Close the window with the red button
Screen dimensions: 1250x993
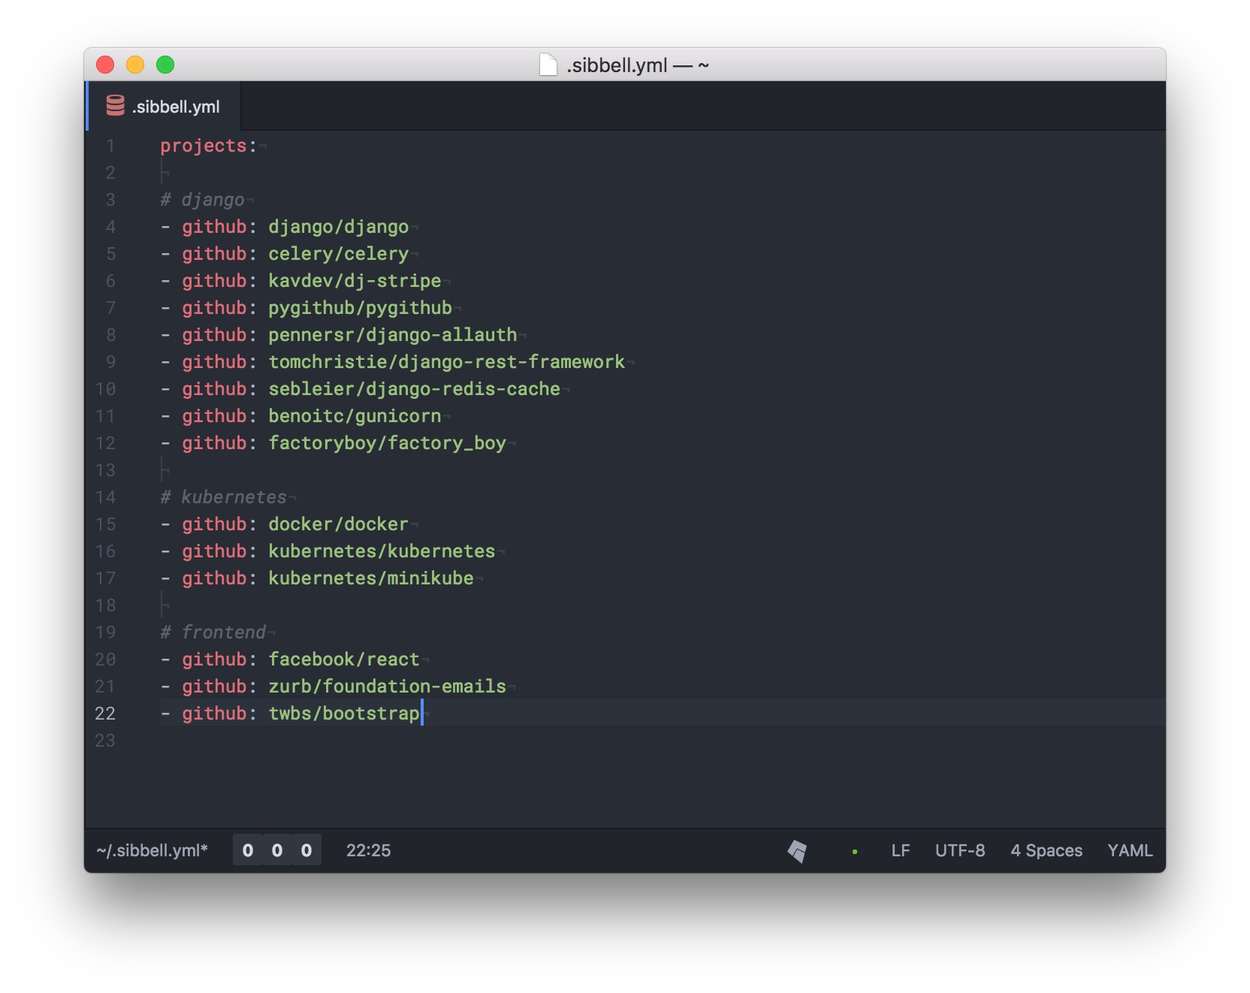[105, 65]
